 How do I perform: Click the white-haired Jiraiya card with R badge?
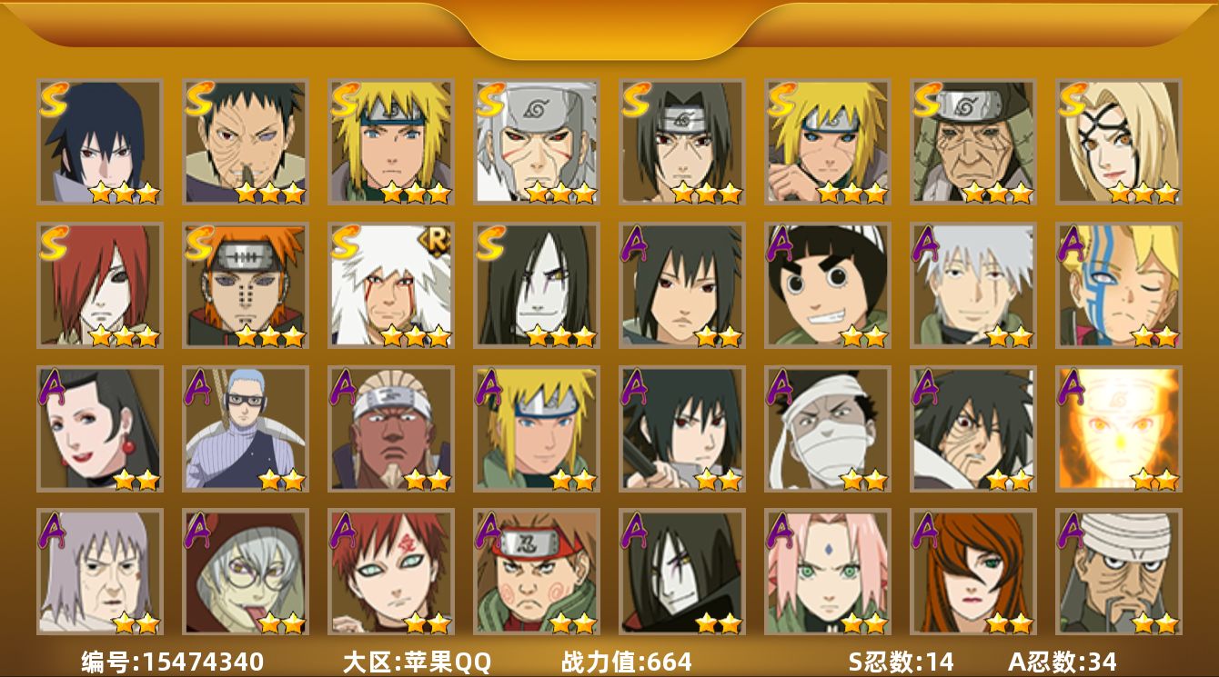390,285
